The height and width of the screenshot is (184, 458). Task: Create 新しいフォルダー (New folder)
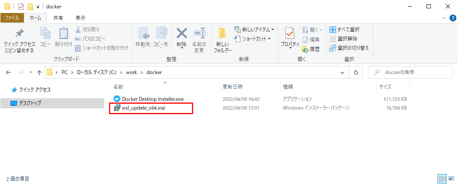[x=223, y=41]
